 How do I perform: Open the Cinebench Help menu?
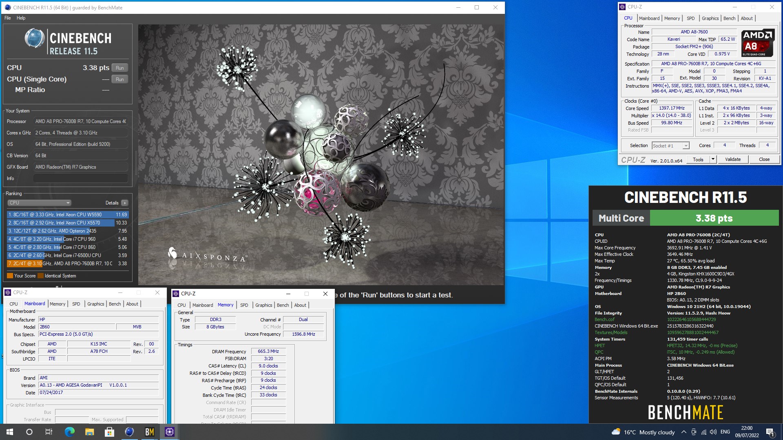[x=21, y=18]
